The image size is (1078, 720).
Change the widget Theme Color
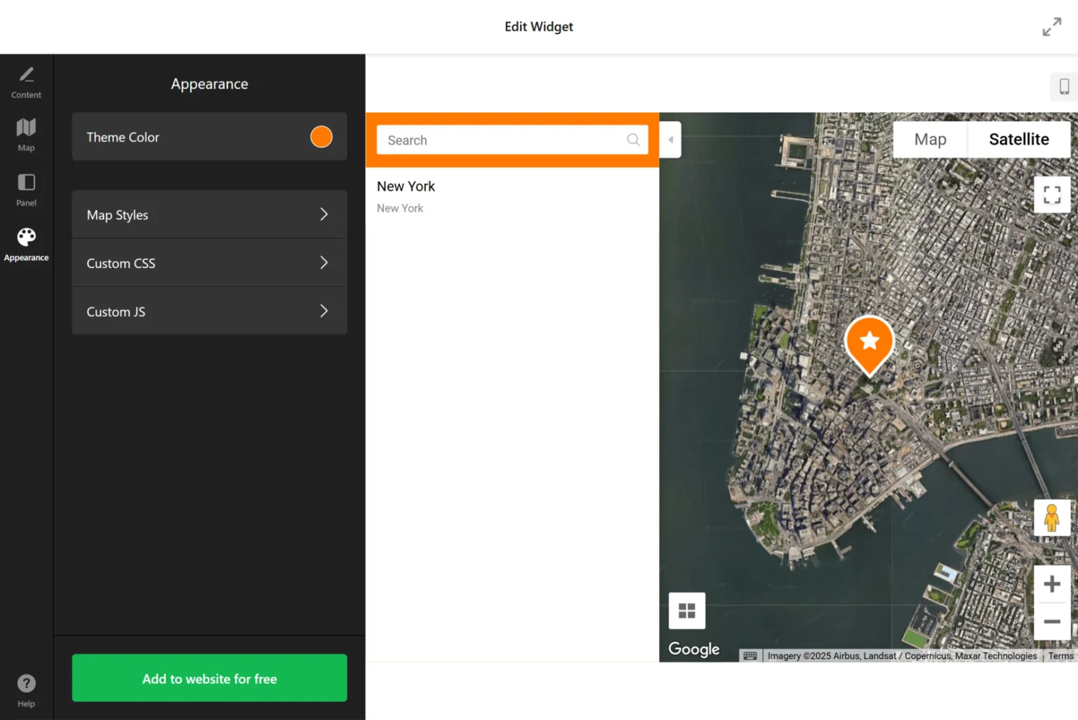(321, 137)
